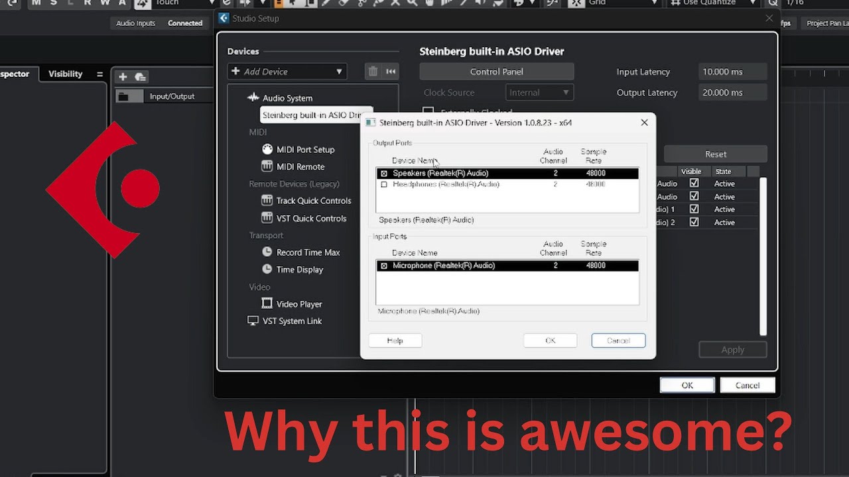Click the Control Panel button
The image size is (849, 477).
[x=497, y=72]
